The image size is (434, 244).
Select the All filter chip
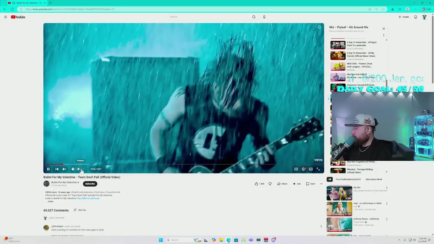click(330, 179)
